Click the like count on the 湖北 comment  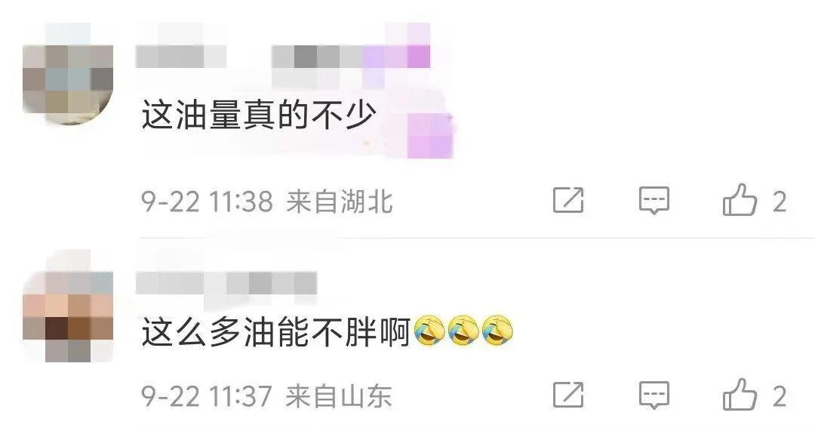(779, 202)
